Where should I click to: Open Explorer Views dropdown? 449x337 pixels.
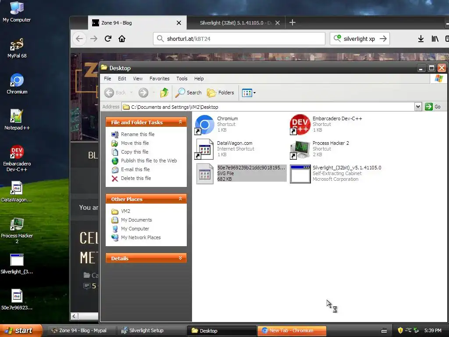click(249, 93)
